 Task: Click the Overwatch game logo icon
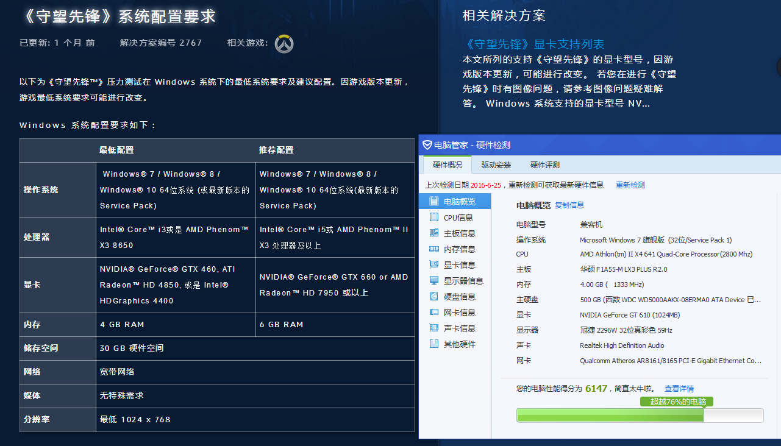click(284, 43)
